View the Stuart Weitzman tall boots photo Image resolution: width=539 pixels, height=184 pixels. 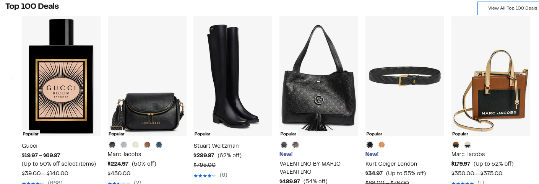[x=233, y=76]
